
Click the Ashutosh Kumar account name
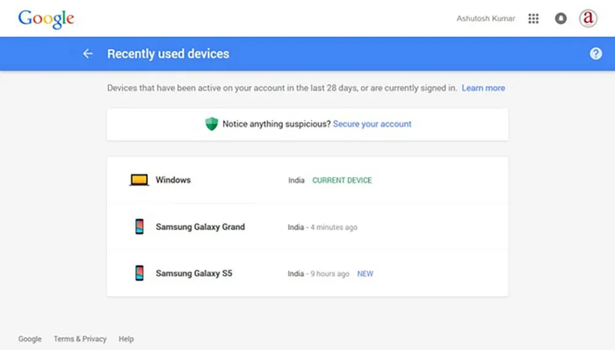coord(486,19)
